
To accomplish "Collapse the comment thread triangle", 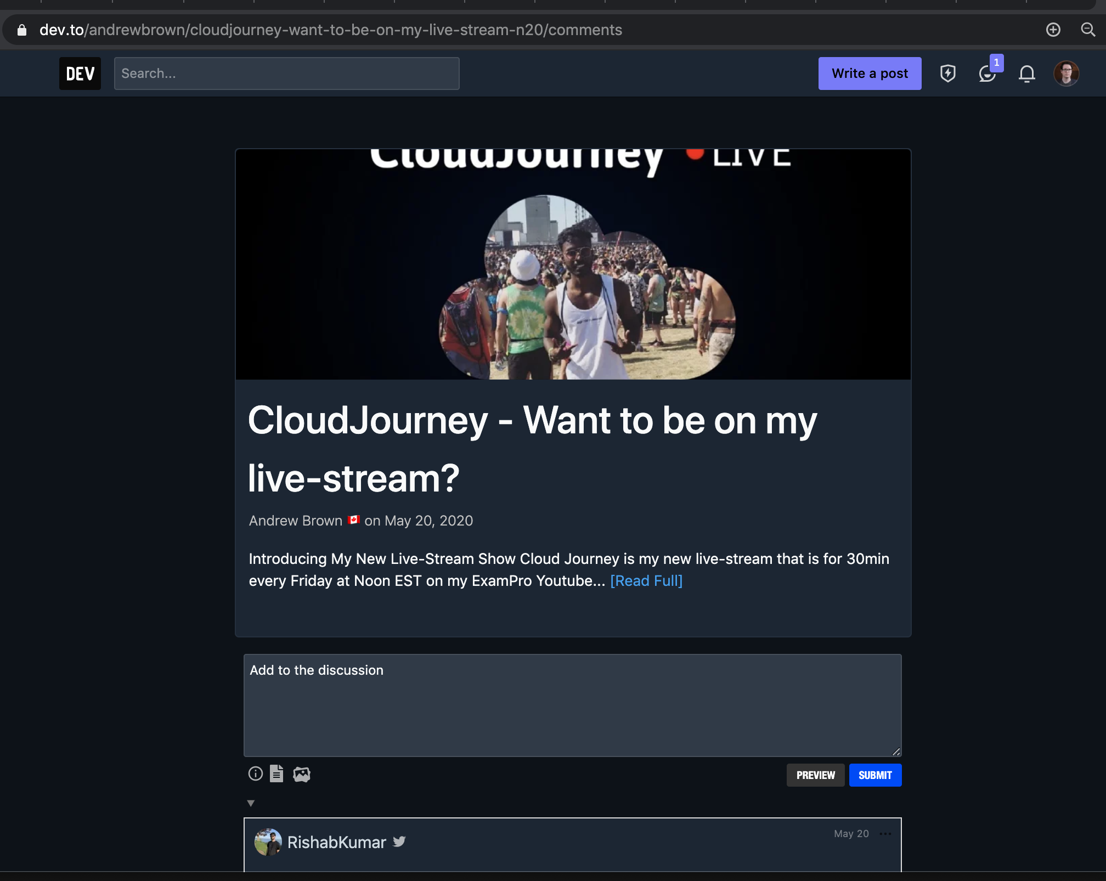I will tap(251, 803).
